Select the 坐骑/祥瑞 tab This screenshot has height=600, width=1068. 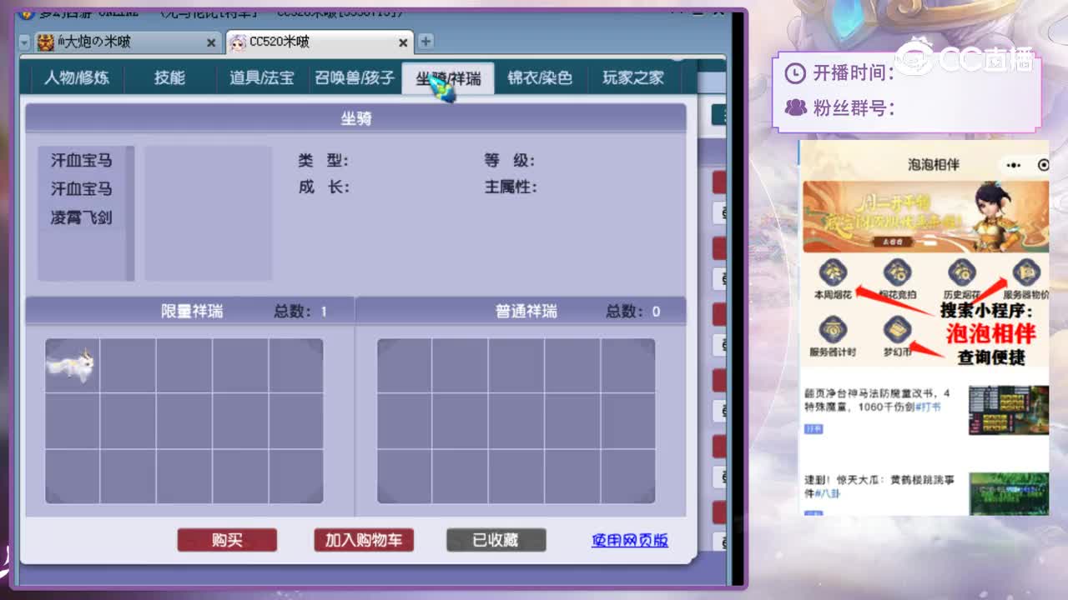coord(448,78)
